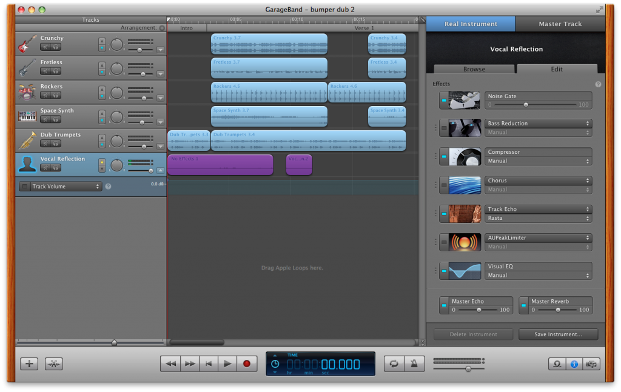Image resolution: width=621 pixels, height=392 pixels.
Task: Collapse Vocal Reflection automation triangle
Action: [160, 170]
